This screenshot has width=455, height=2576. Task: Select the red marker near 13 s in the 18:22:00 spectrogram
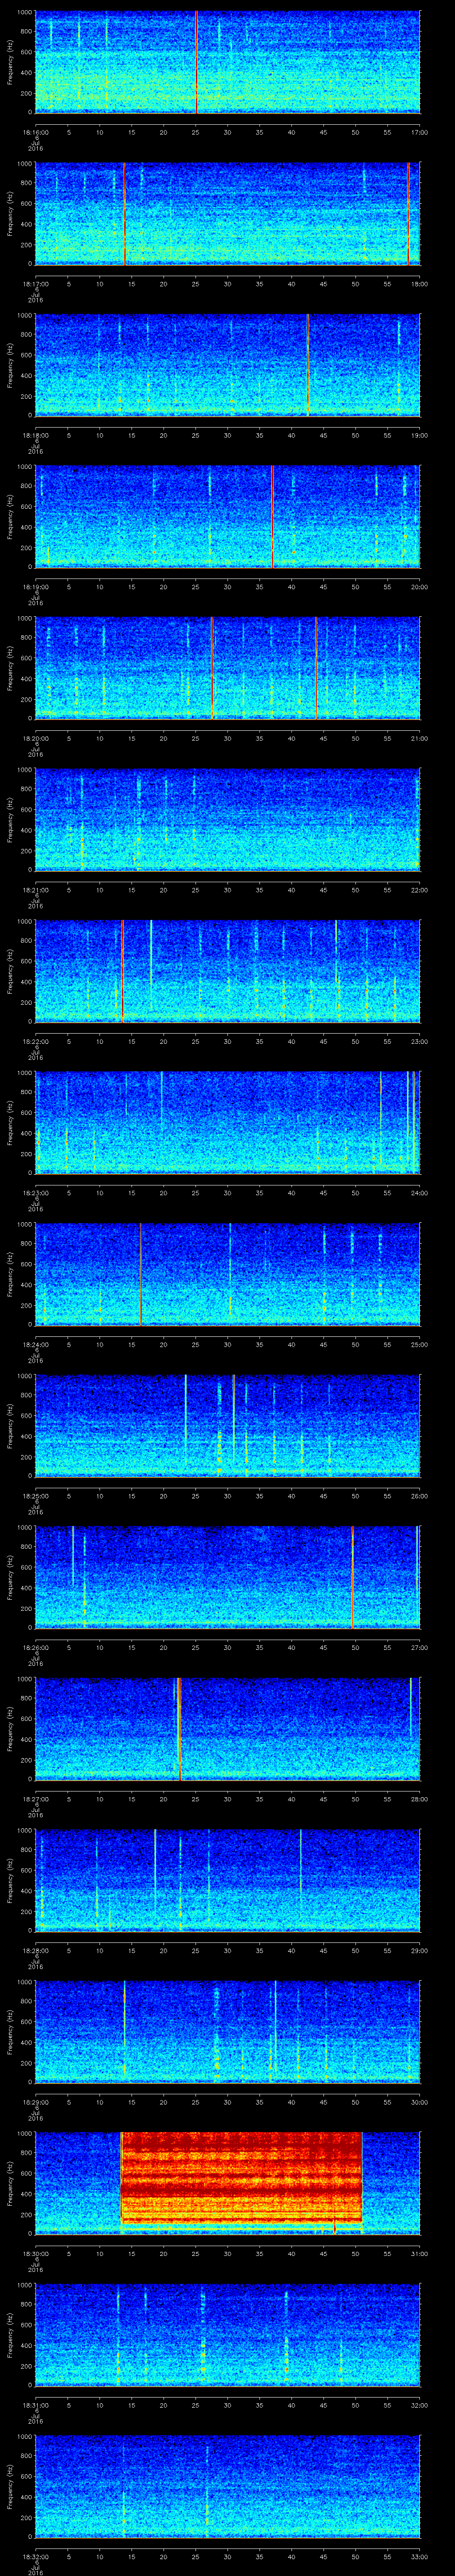(122, 971)
